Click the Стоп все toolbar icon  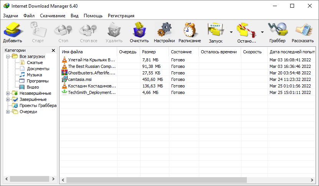click(x=89, y=30)
